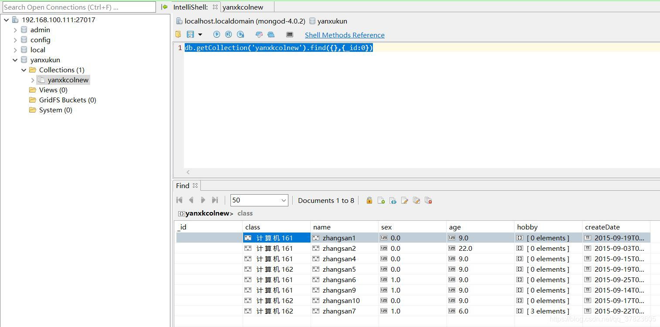Switch to the yanxkcolnew tab
Viewport: 660px width, 327px height.
[243, 7]
